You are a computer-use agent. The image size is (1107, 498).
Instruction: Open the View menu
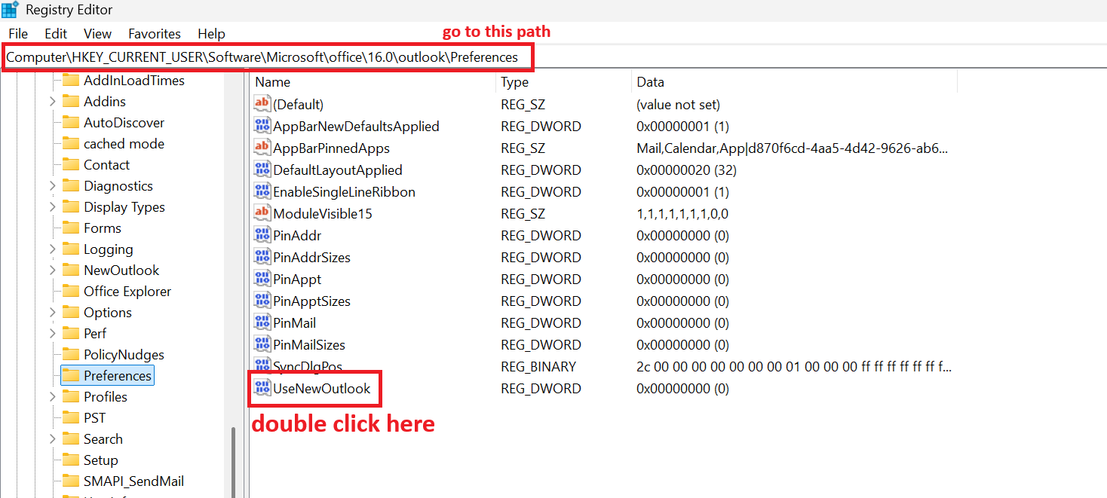(97, 33)
